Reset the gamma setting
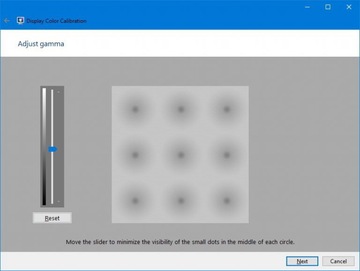The height and width of the screenshot is (271, 360). coord(52,218)
